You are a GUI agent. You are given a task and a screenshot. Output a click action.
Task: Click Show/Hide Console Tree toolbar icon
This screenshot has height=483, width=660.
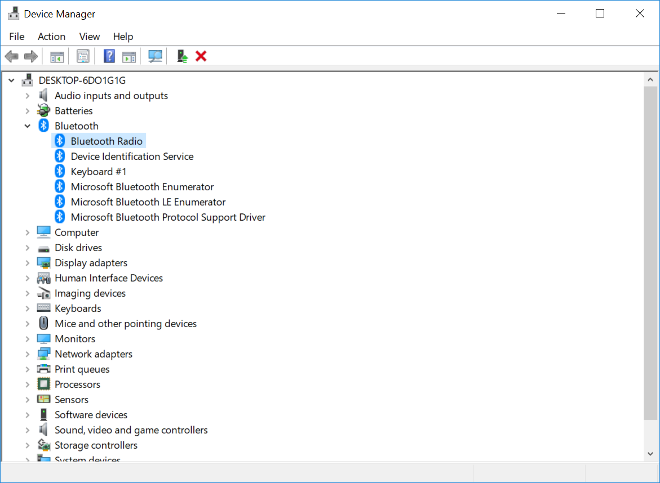coord(57,56)
